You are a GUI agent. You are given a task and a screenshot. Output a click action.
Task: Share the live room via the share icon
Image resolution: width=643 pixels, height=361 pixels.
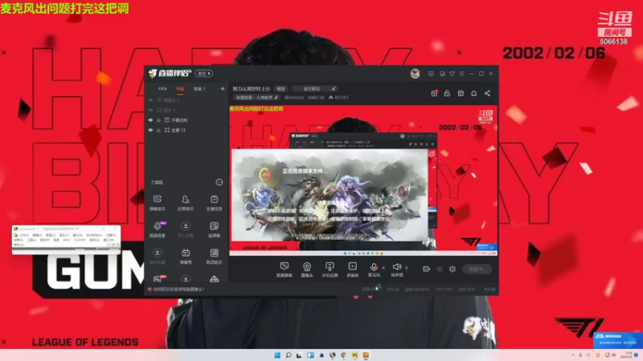[x=487, y=93]
